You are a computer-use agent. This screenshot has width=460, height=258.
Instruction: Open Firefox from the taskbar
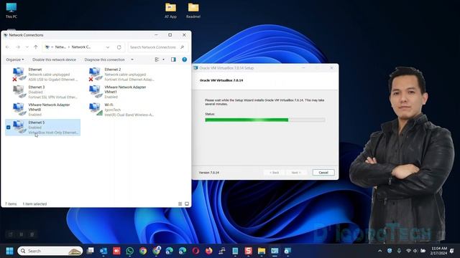click(209, 251)
